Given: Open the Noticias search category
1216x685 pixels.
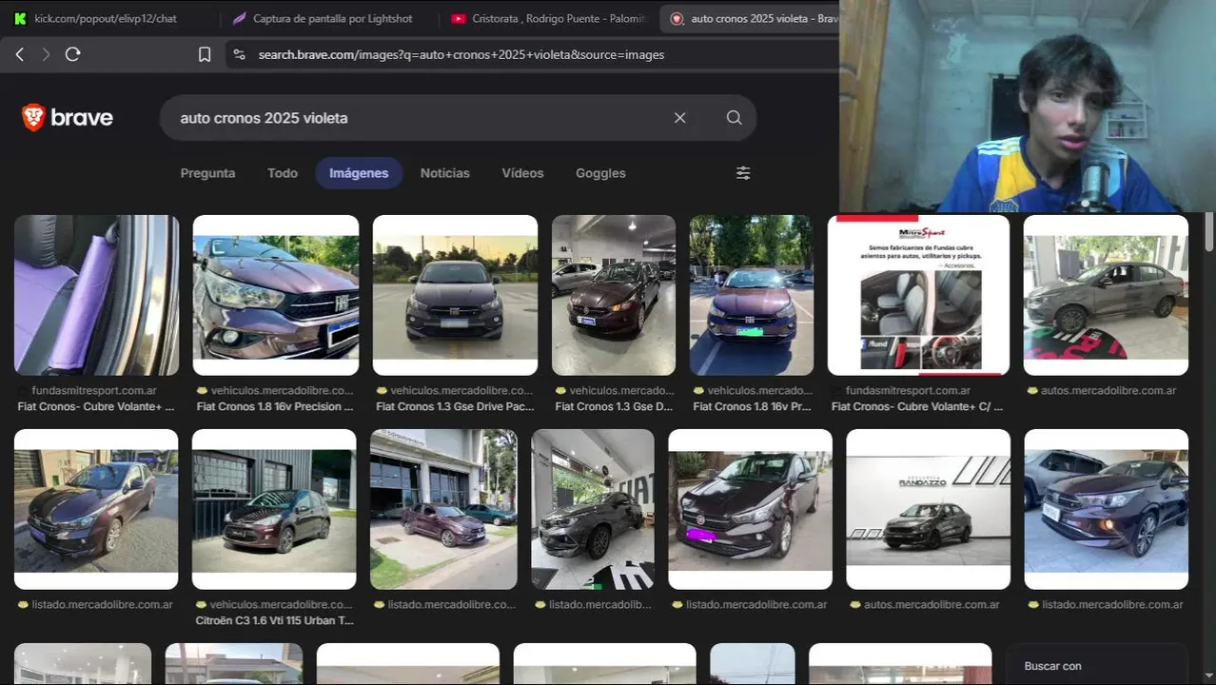Looking at the screenshot, I should point(445,173).
